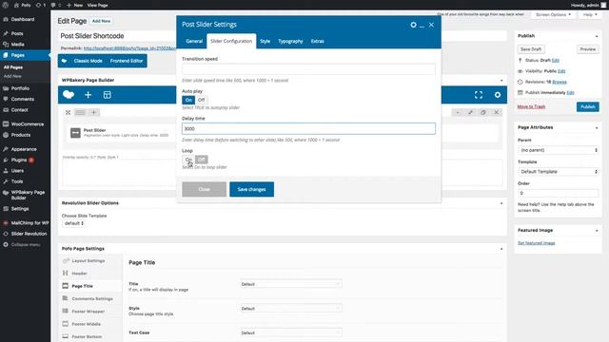Switch to the Style tab
The height and width of the screenshot is (342, 609).
(x=265, y=41)
